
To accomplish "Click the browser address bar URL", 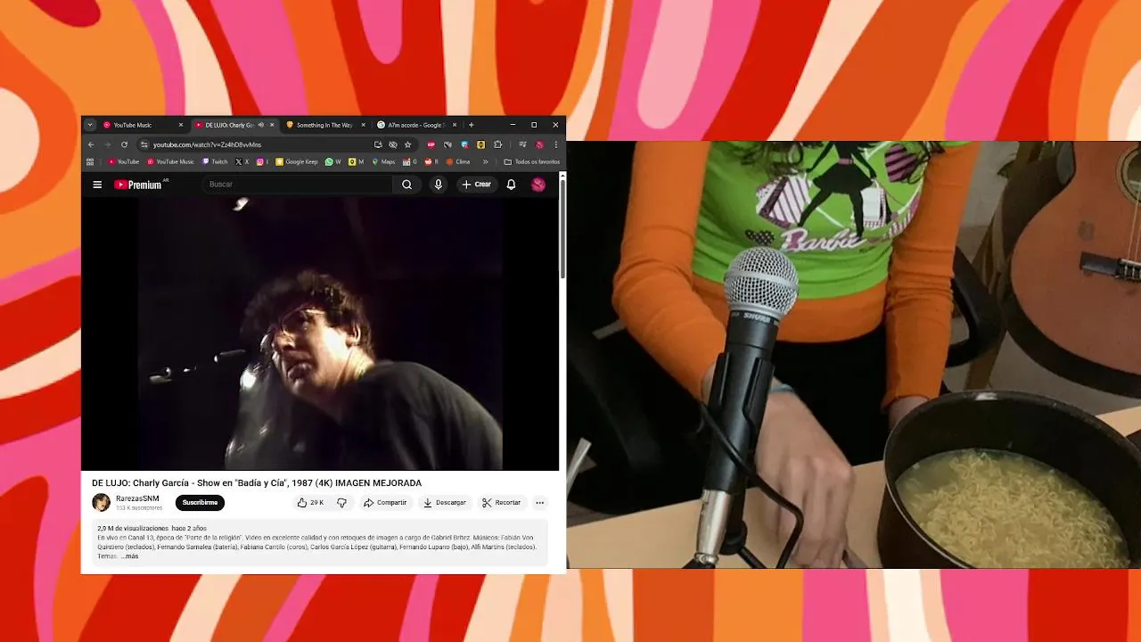I will coord(207,144).
